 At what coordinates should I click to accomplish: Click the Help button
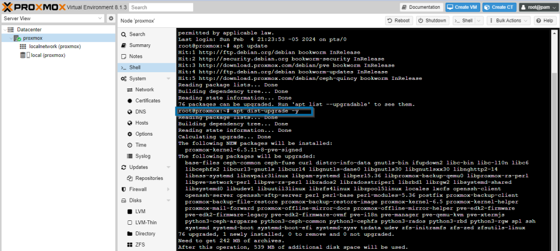click(545, 21)
